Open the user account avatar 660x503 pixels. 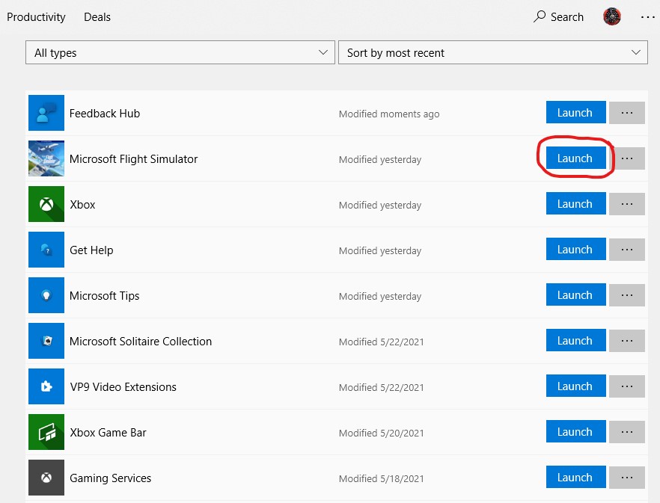tap(611, 16)
